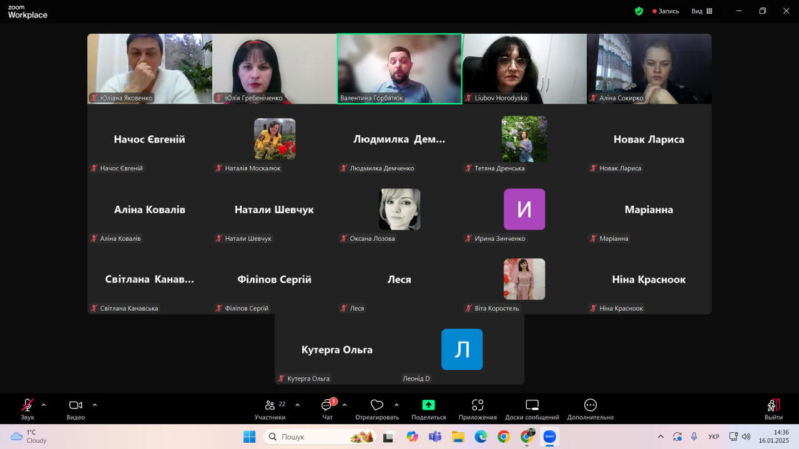Click the green encryption shield icon
Viewport: 799px width, 449px height.
pyautogui.click(x=639, y=11)
